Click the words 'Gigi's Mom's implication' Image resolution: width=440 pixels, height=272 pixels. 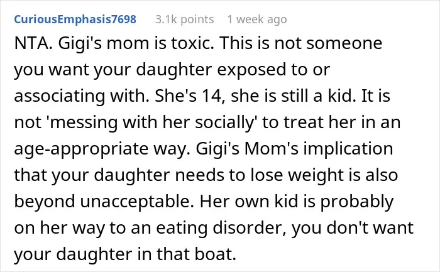click(294, 149)
